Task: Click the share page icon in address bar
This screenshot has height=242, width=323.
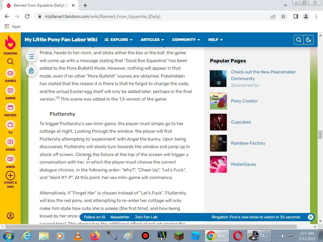Action: (273, 16)
